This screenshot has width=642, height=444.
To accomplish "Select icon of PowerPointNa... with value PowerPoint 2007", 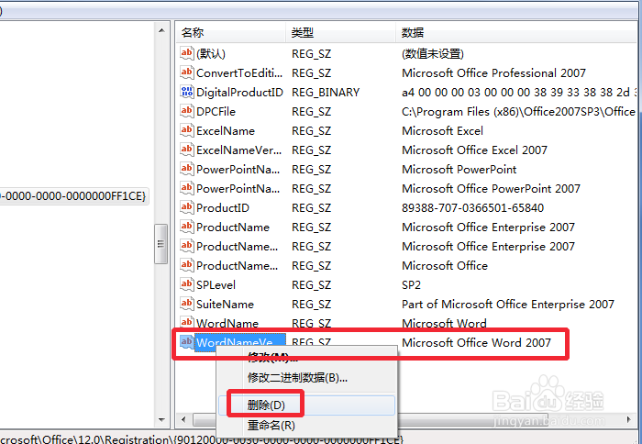I will (x=187, y=188).
